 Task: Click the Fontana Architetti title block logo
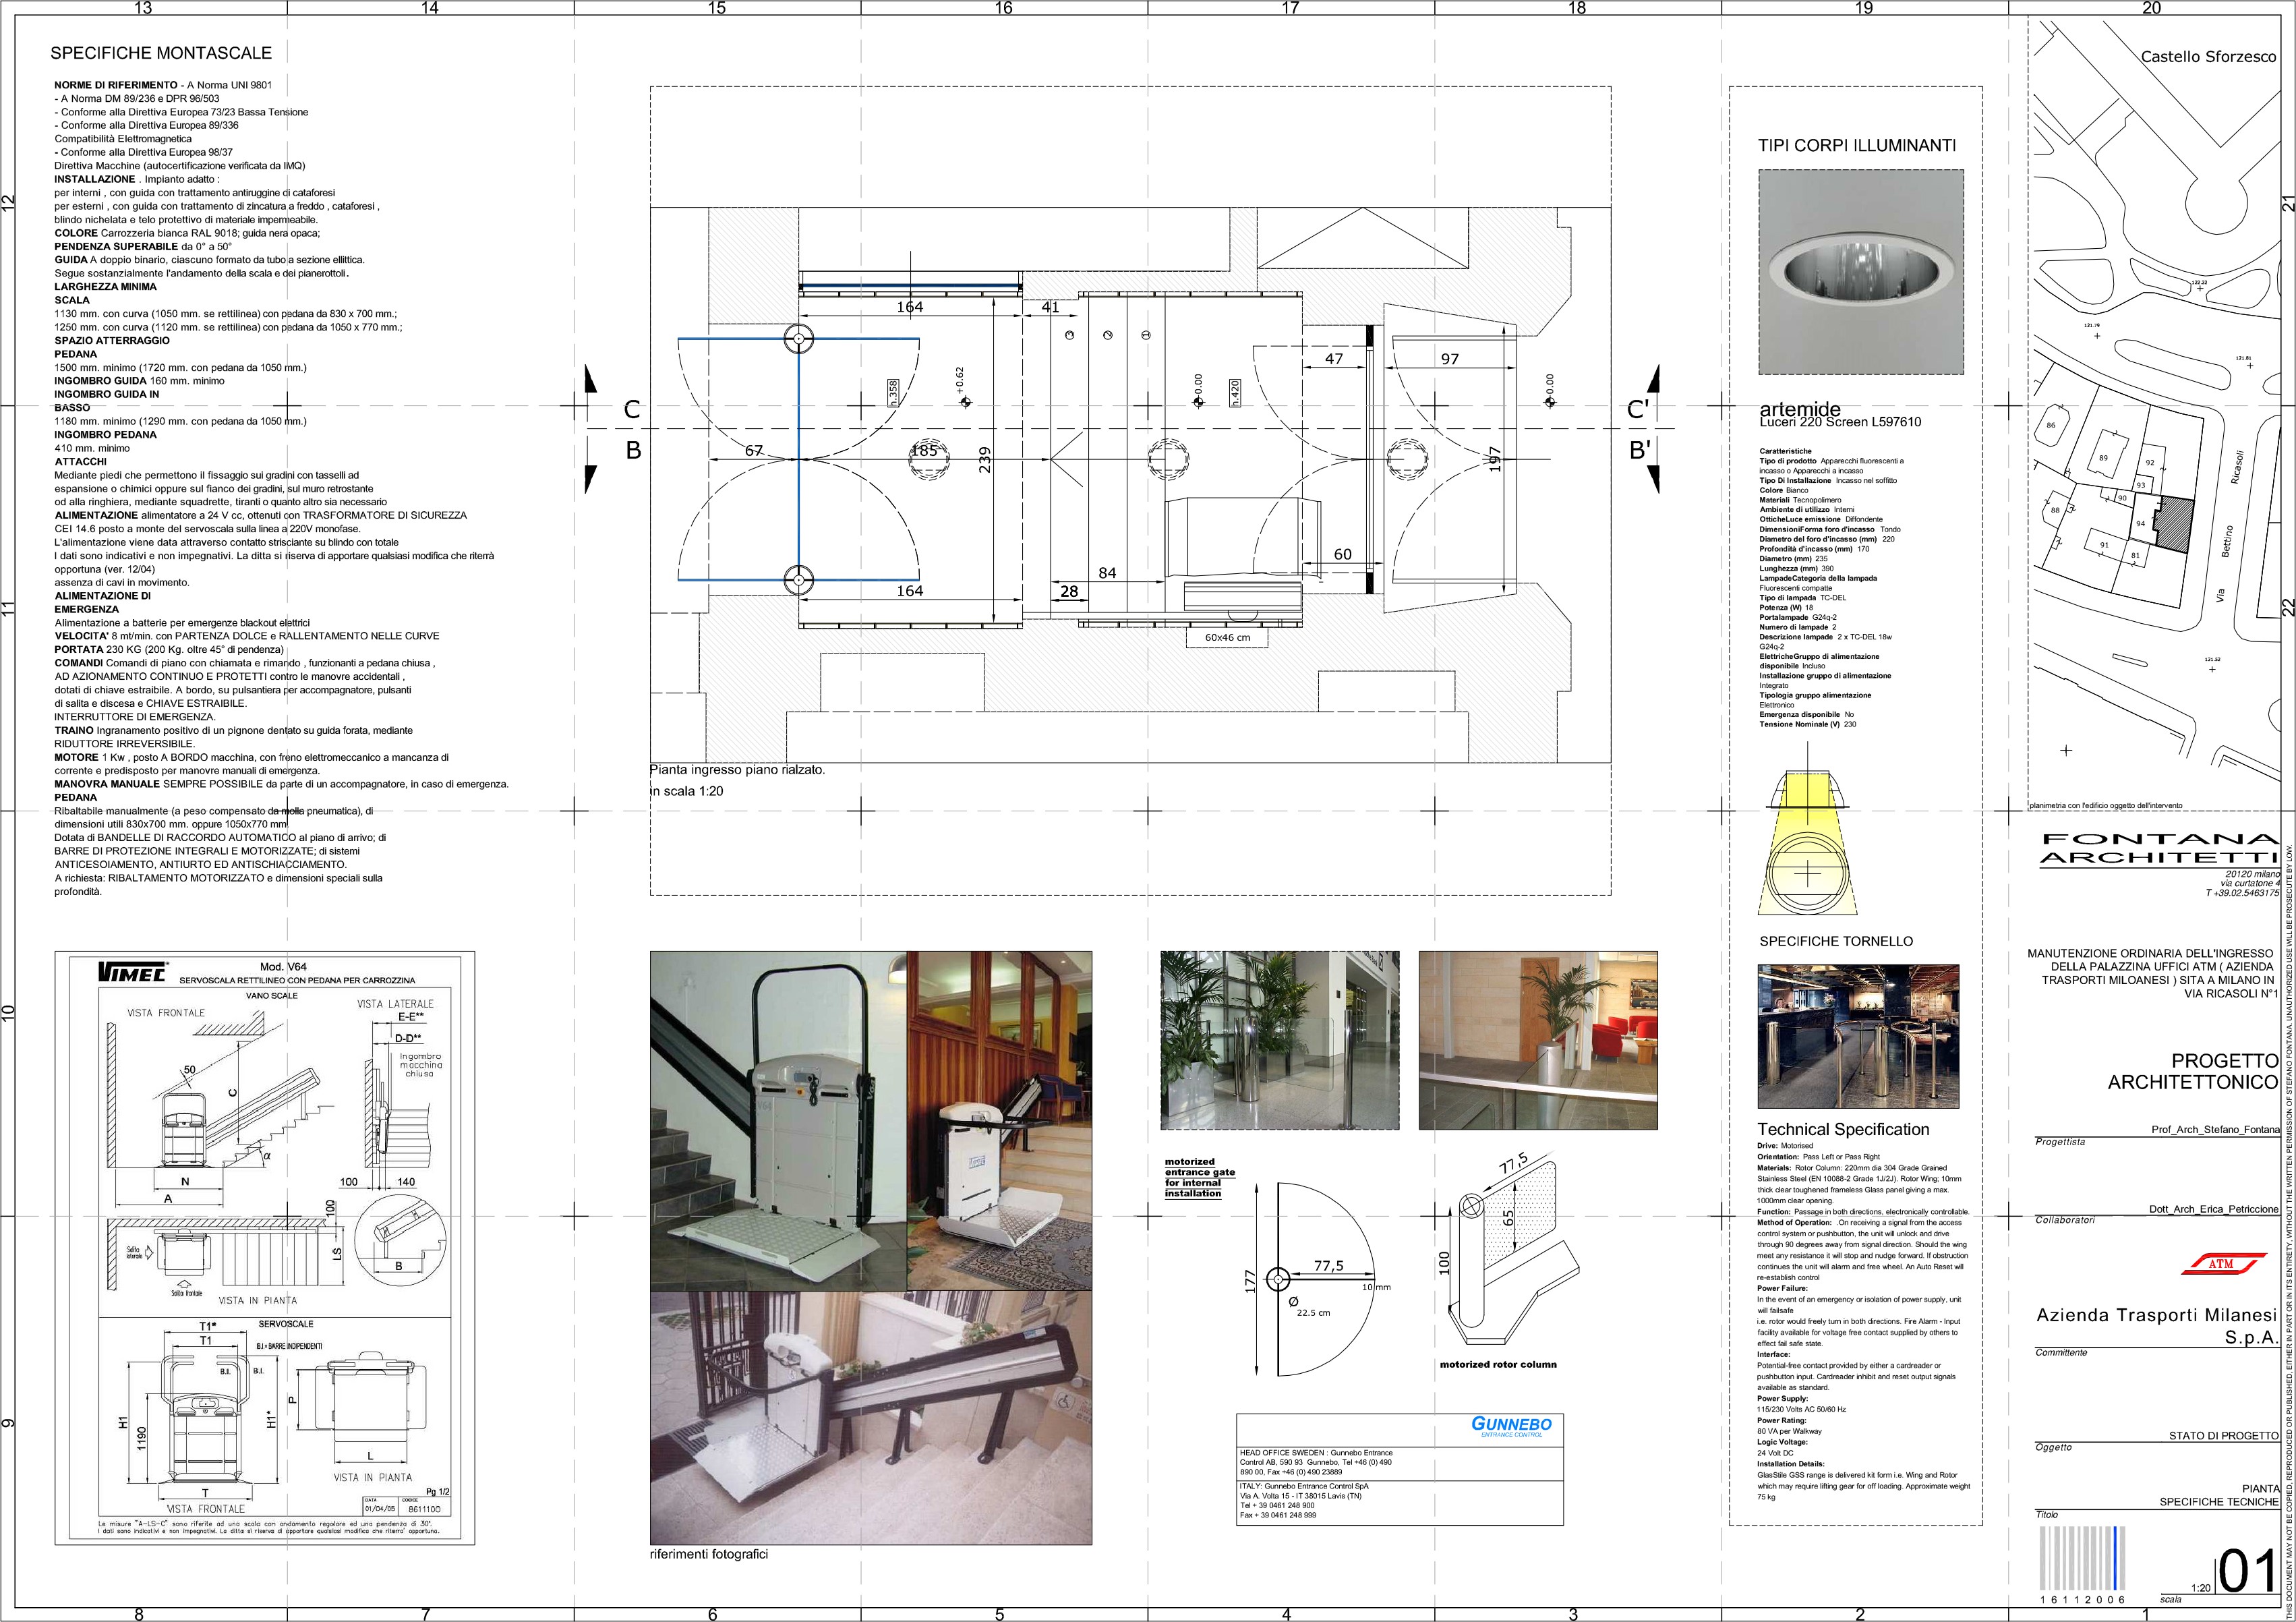pos(2159,850)
